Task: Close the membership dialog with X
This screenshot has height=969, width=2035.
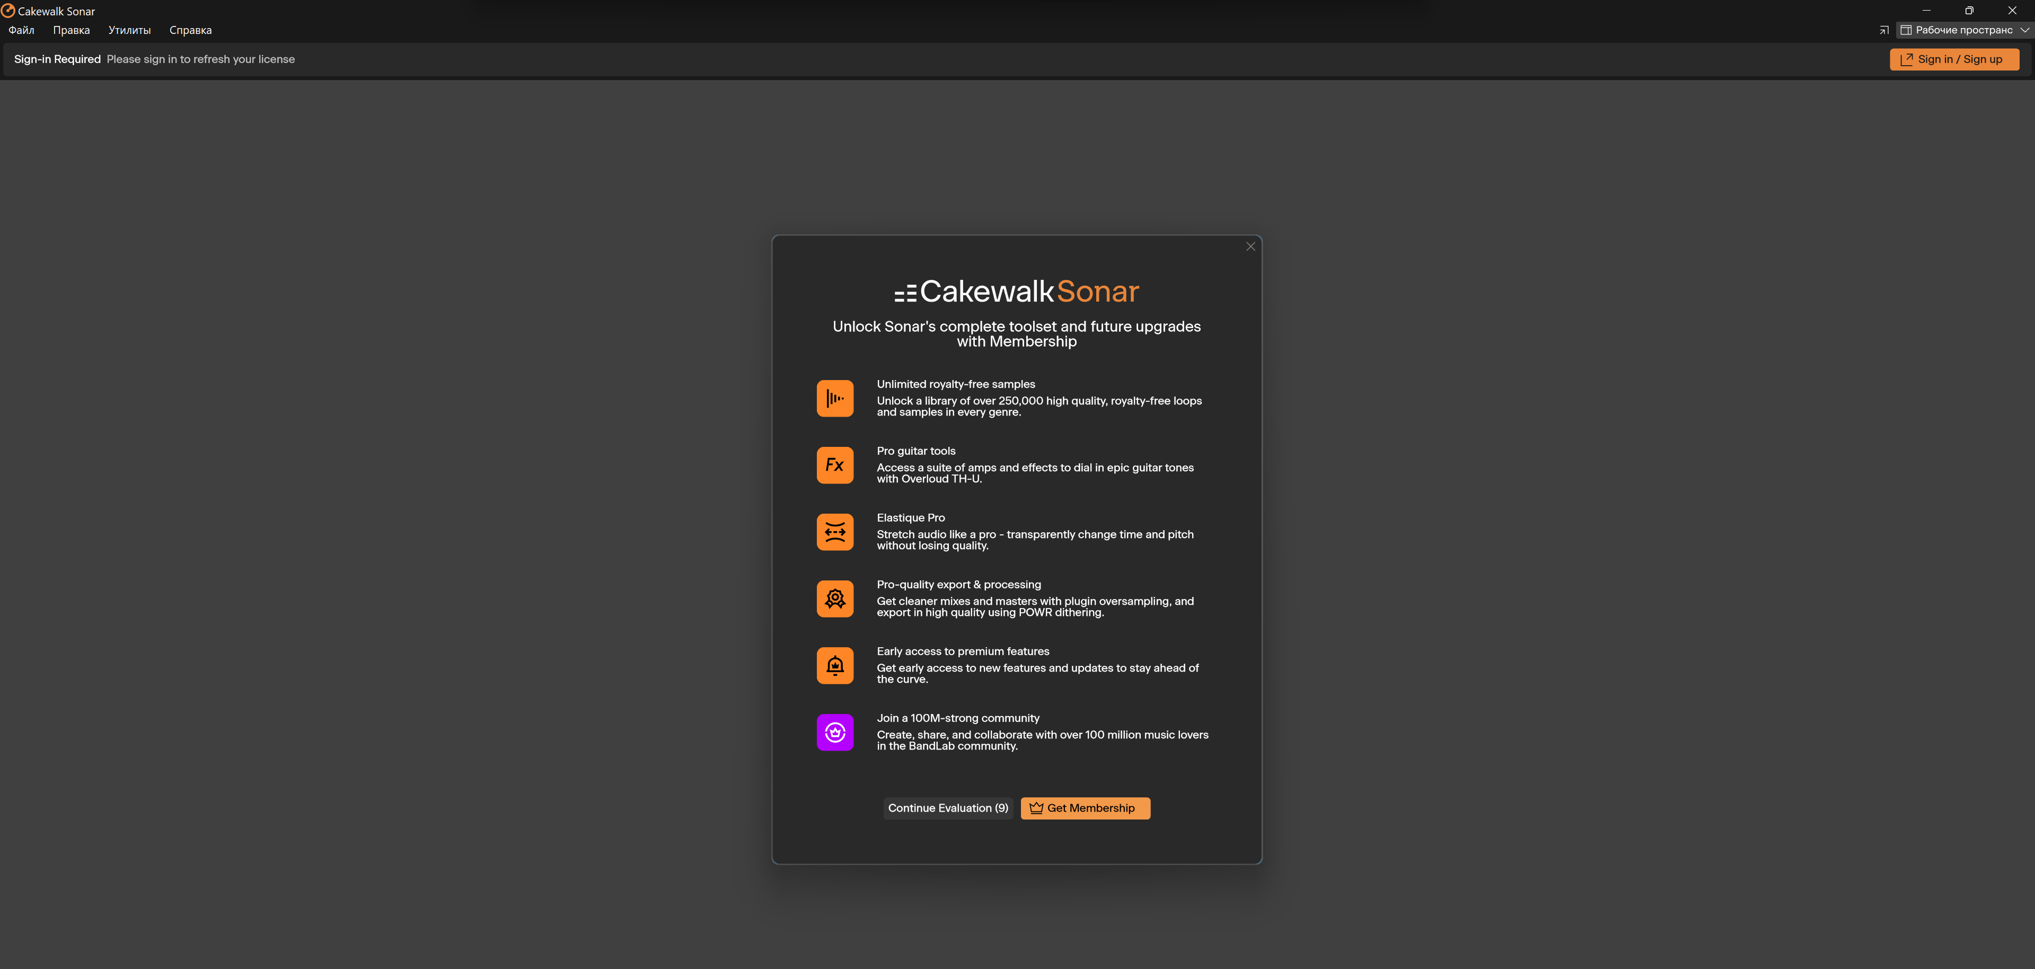Action: click(x=1250, y=246)
